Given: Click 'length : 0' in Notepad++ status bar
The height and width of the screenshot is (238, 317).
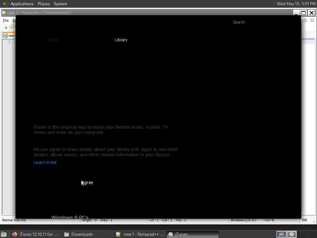Looking at the screenshot, I should point(89,220).
